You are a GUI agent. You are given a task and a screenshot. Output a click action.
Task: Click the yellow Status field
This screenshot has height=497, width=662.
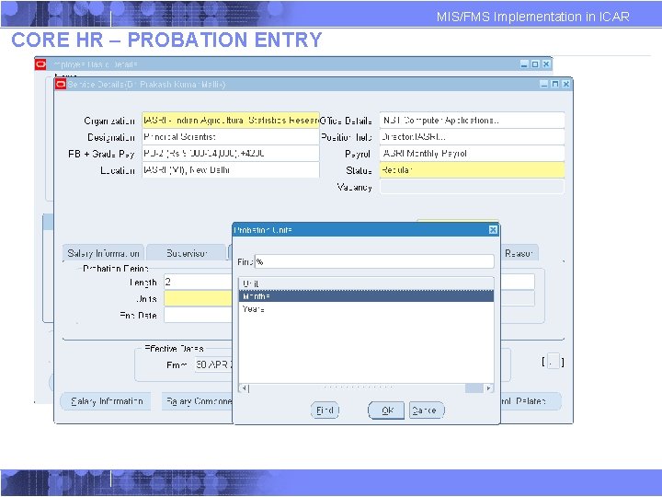(472, 170)
